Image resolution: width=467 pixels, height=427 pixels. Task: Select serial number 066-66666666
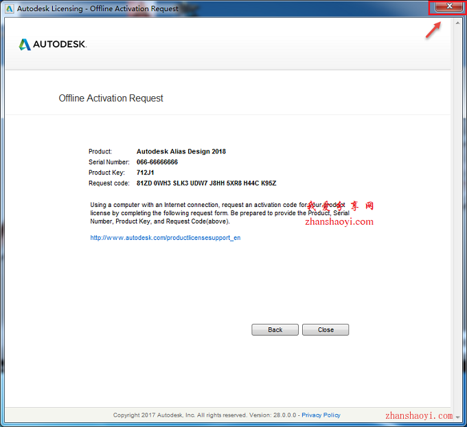[157, 162]
